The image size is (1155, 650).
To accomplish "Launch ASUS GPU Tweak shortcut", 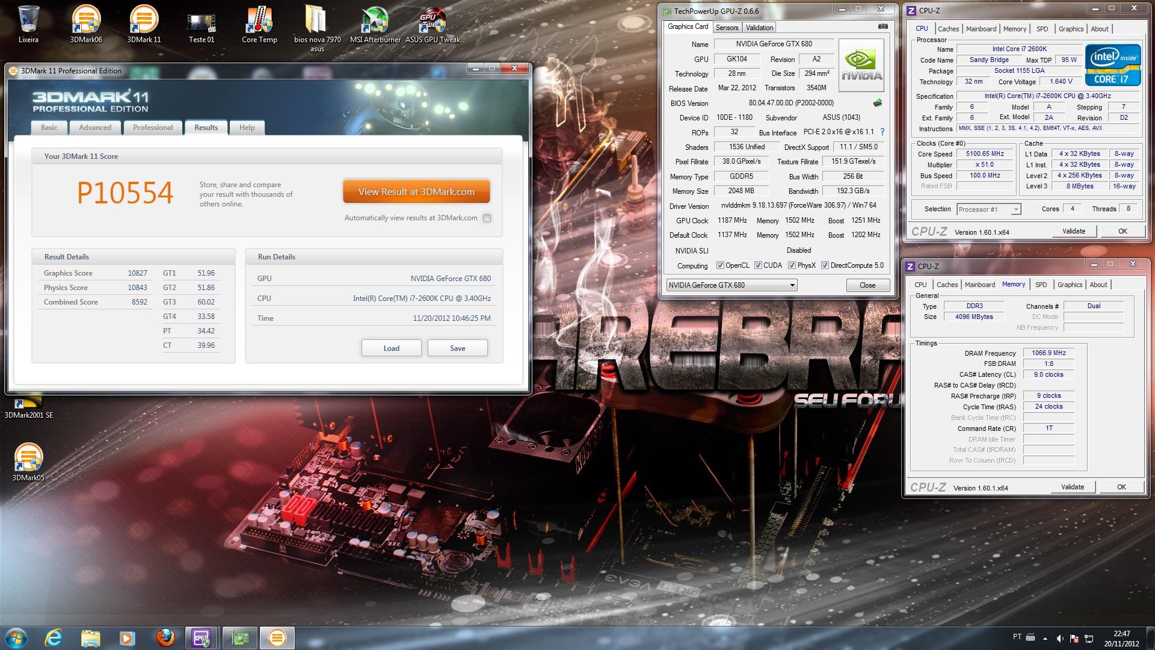I will pos(433,24).
